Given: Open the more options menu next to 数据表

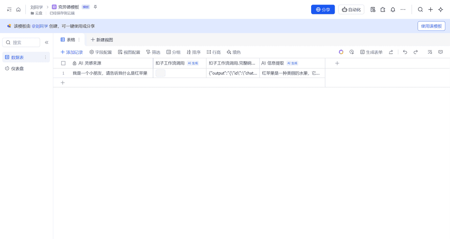Looking at the screenshot, I should click(45, 57).
